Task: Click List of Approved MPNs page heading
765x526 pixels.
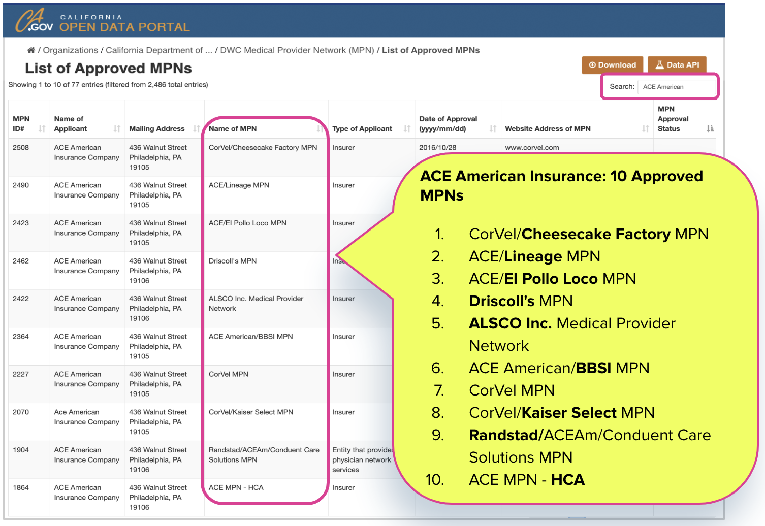Action: coord(108,68)
